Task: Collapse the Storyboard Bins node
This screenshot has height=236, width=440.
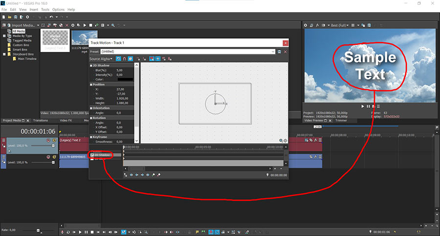Action: (4, 54)
